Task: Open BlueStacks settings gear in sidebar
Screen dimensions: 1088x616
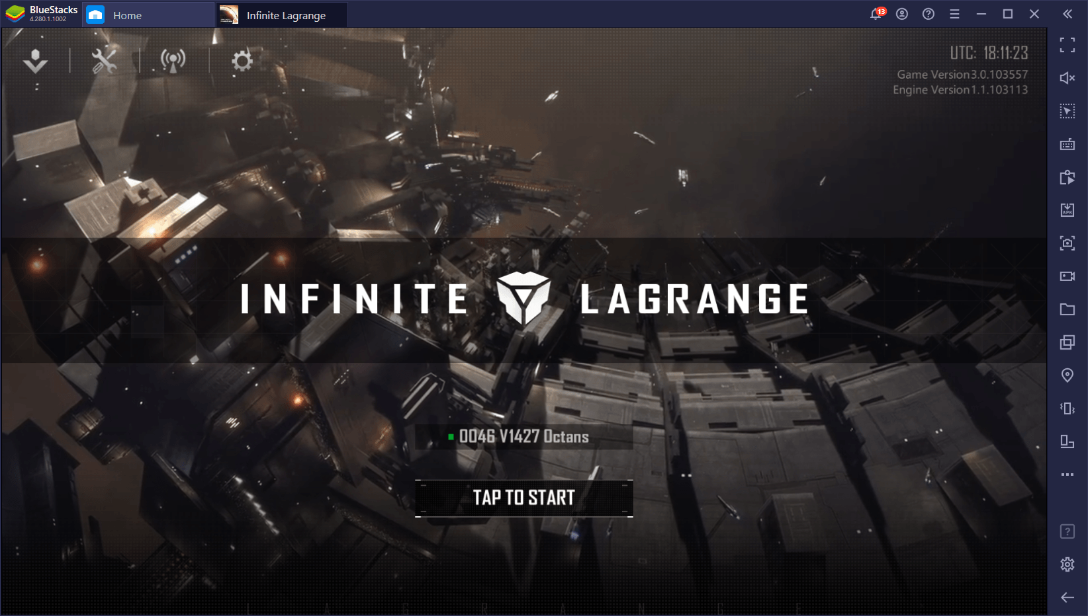Action: [1067, 564]
